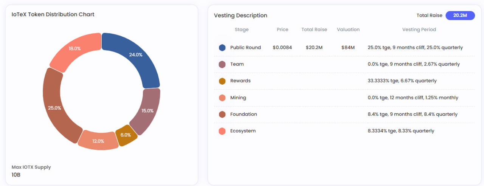Viewport: 484px width, 186px height.
Task: Select the 12.0% orange donut segment
Action: click(98, 141)
